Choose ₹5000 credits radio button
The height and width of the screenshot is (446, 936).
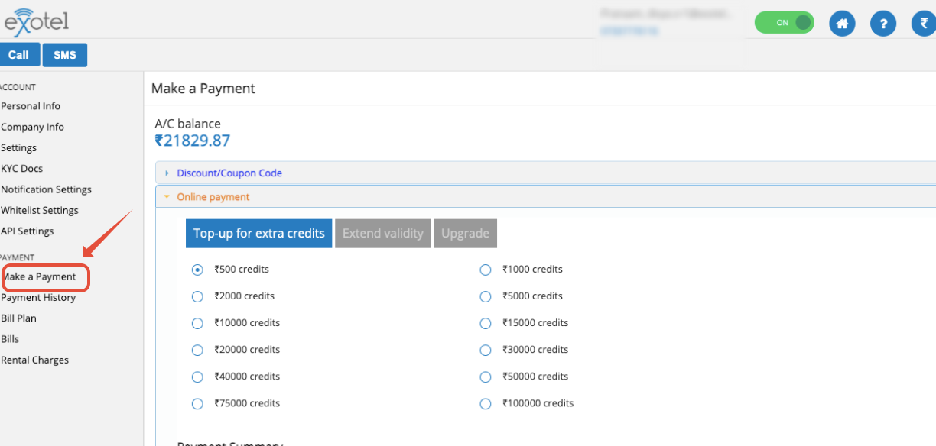click(x=485, y=296)
